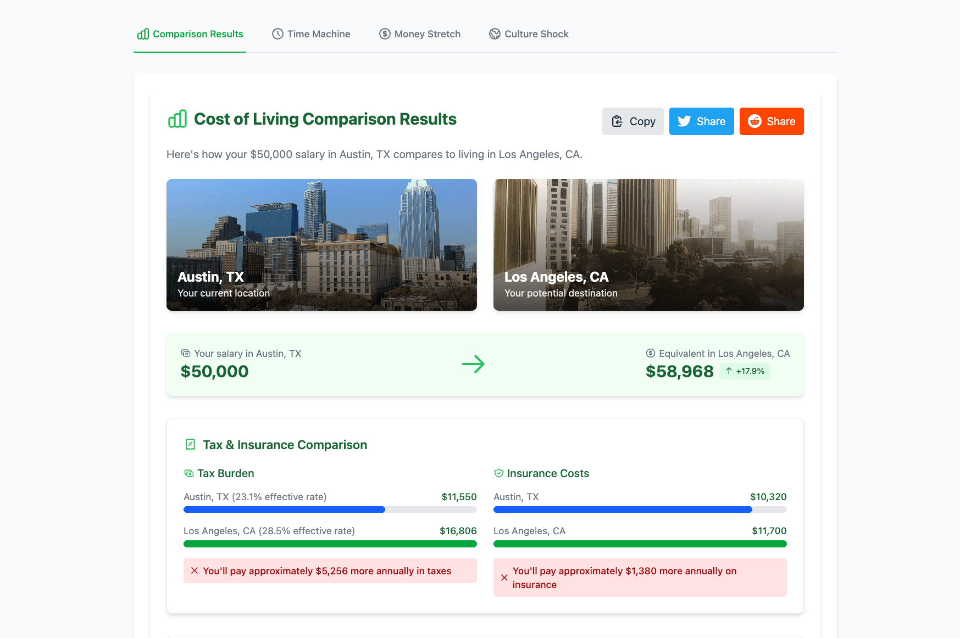Screen dimensions: 960x638
Task: Click the +17.9% increase badge
Action: [745, 371]
